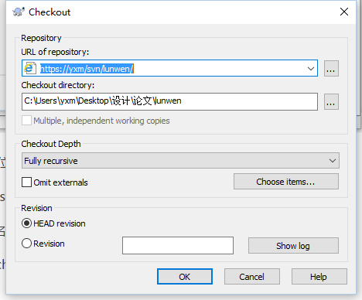Click the Checkout directory input field
Viewport: 362px width, 300px height.
169,101
